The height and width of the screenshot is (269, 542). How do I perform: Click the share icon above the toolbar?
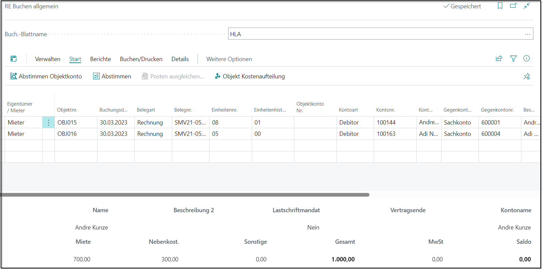499,59
